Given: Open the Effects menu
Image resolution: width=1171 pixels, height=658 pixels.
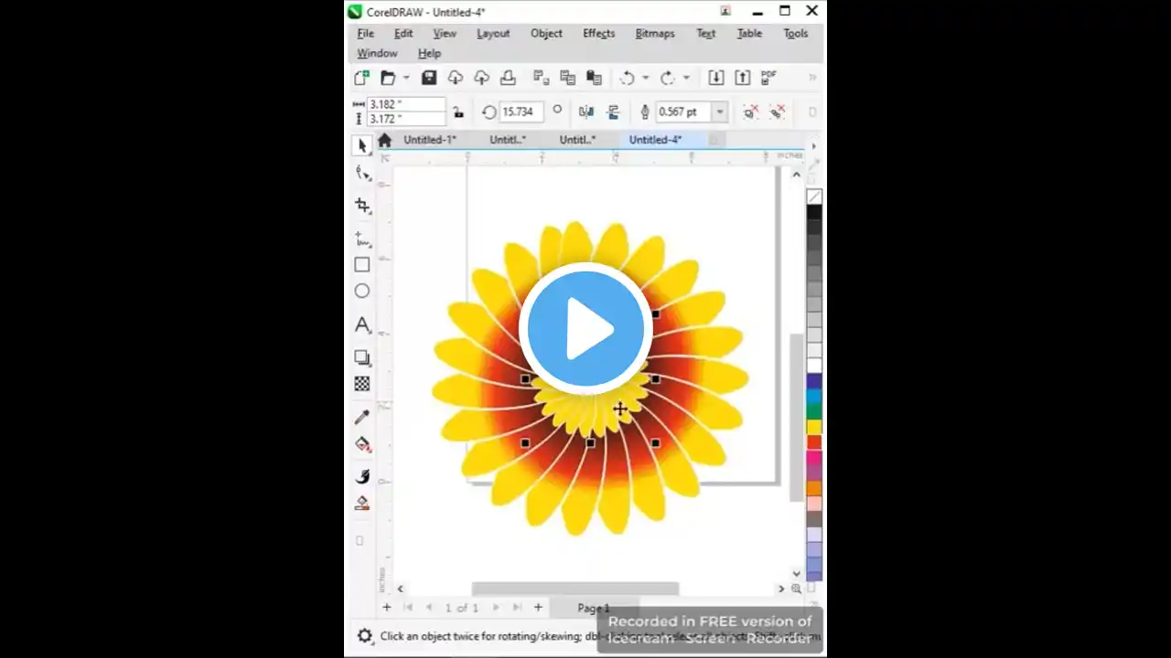Looking at the screenshot, I should tap(599, 34).
